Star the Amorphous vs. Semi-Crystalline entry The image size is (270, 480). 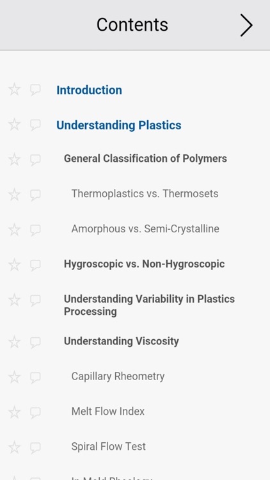(14, 230)
